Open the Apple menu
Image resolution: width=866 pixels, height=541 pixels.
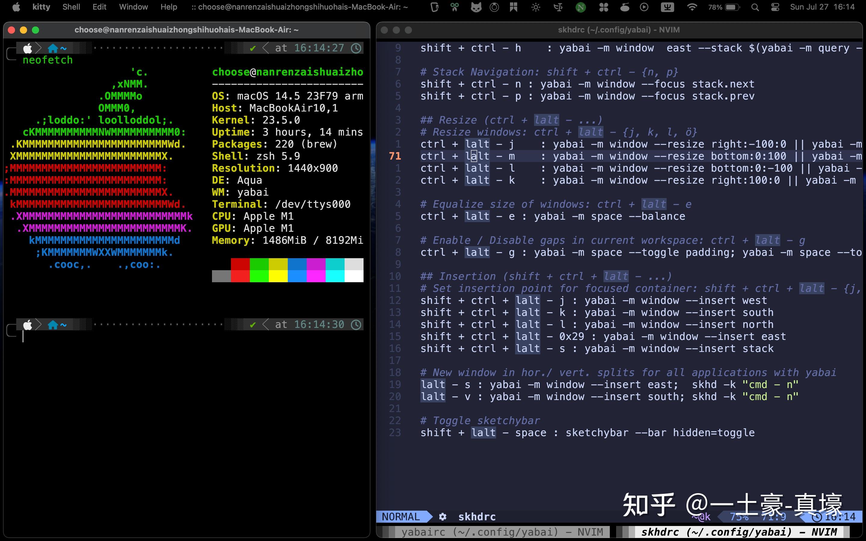[x=16, y=7]
